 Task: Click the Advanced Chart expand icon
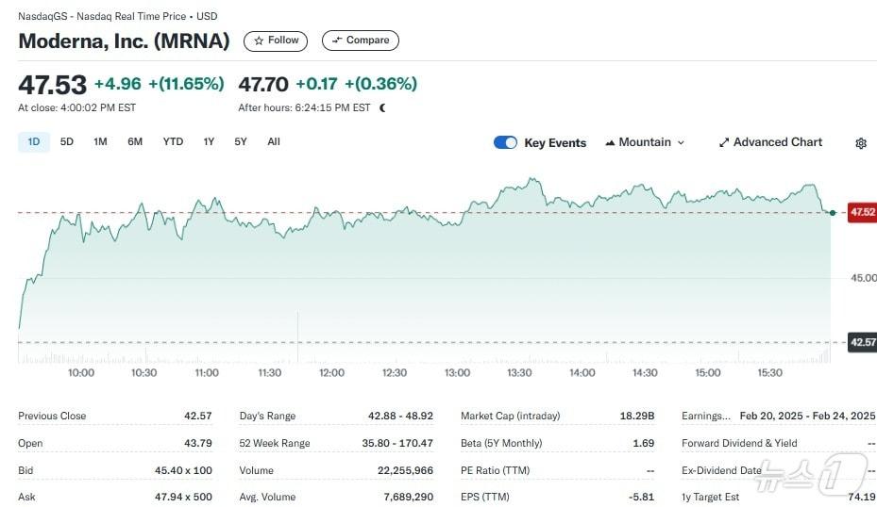(724, 143)
